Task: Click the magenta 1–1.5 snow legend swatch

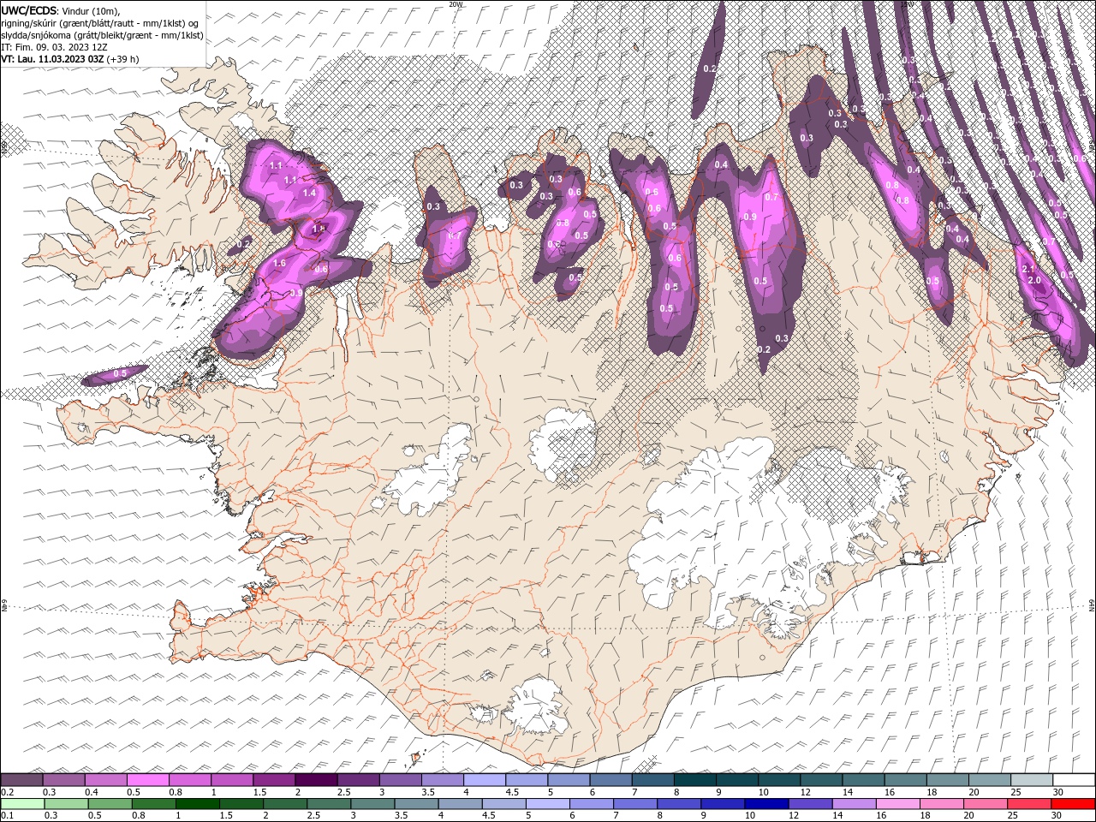Action: click(232, 780)
